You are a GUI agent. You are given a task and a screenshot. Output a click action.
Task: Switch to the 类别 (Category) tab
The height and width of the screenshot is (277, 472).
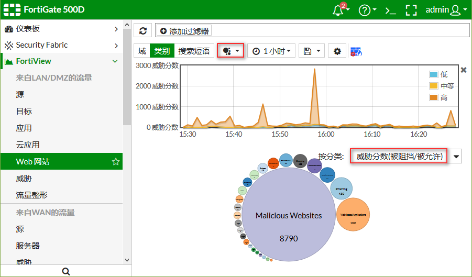tap(162, 51)
